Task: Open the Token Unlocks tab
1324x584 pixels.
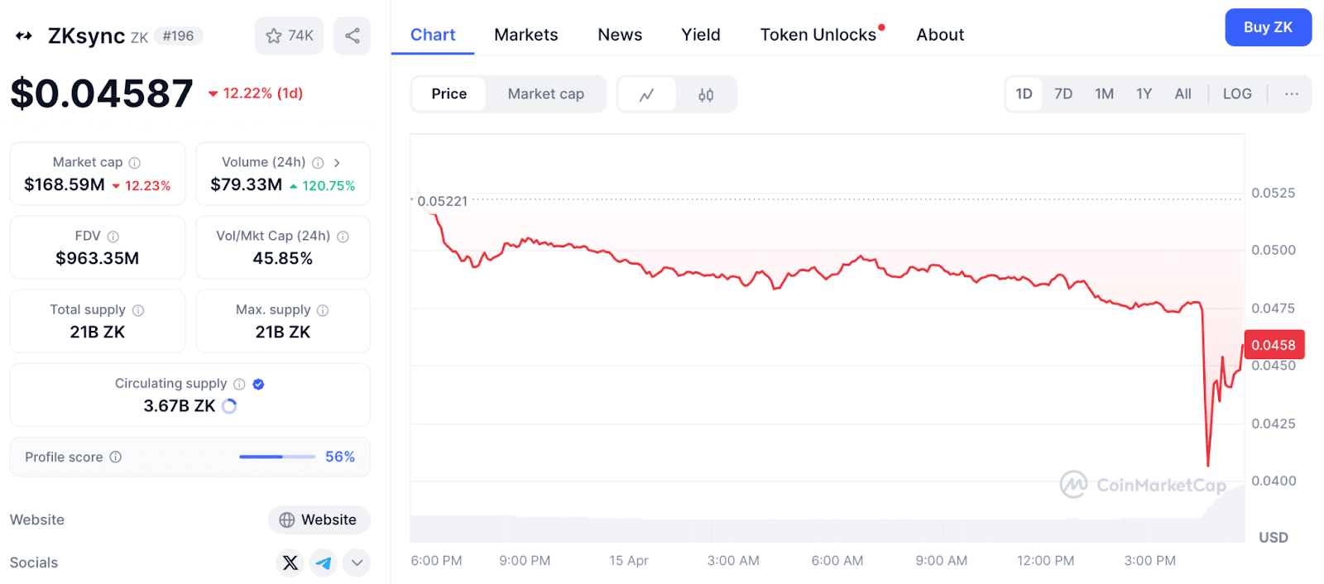Action: coord(818,35)
